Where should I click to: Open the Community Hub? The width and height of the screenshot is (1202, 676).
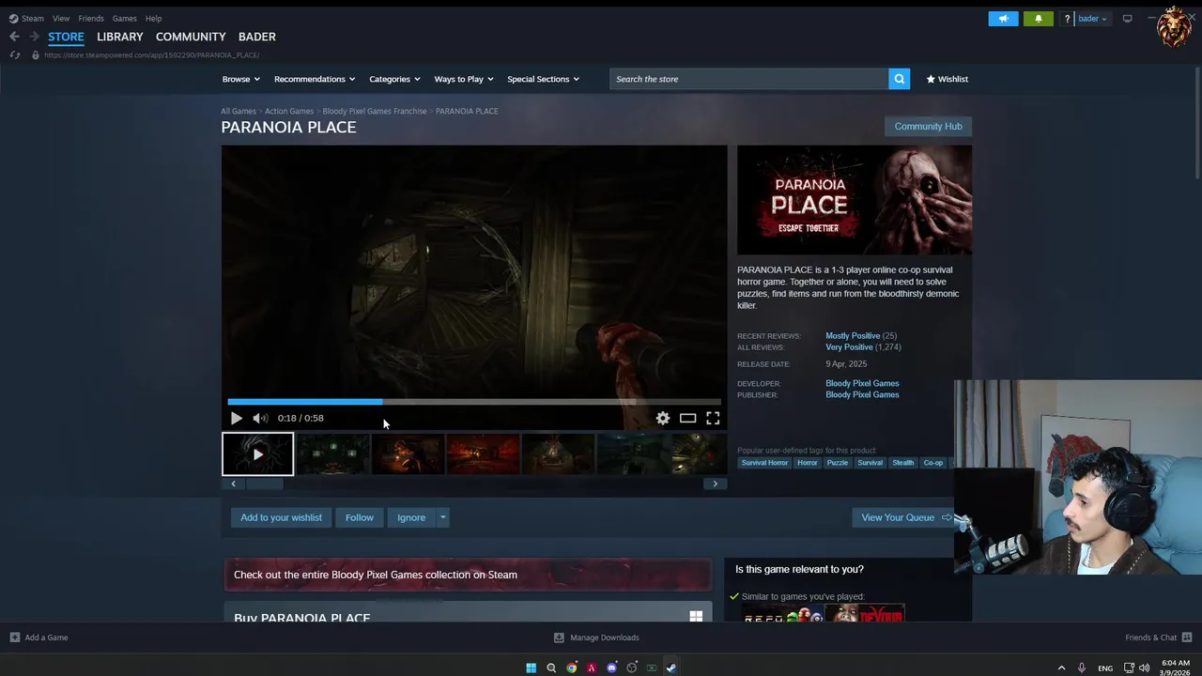pyautogui.click(x=928, y=126)
